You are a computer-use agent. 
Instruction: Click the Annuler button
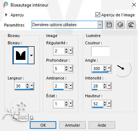72,125
